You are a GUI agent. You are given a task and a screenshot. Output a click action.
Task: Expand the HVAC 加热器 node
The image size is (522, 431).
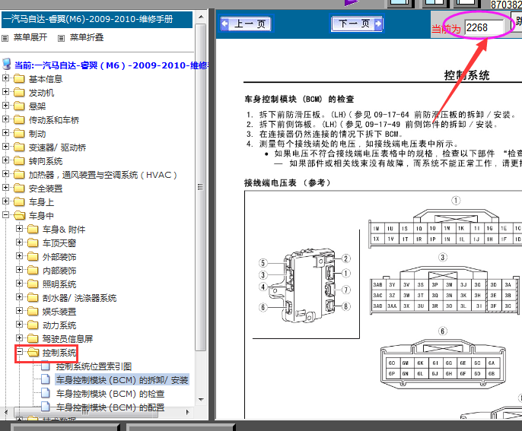(5, 174)
